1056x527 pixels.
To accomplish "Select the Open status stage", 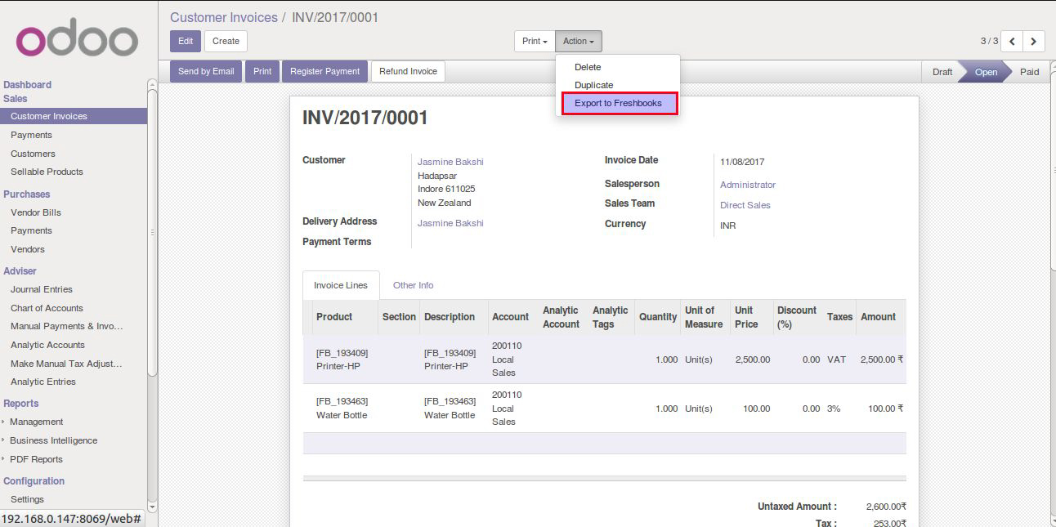I will point(986,72).
